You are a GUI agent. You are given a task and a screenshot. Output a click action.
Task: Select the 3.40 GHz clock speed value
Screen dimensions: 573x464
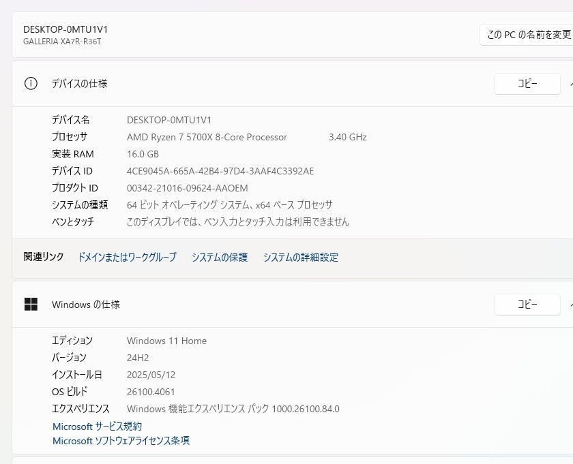pyautogui.click(x=347, y=137)
